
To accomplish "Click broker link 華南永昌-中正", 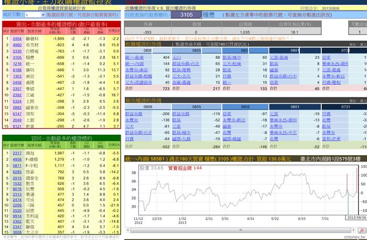I will click(x=283, y=133).
